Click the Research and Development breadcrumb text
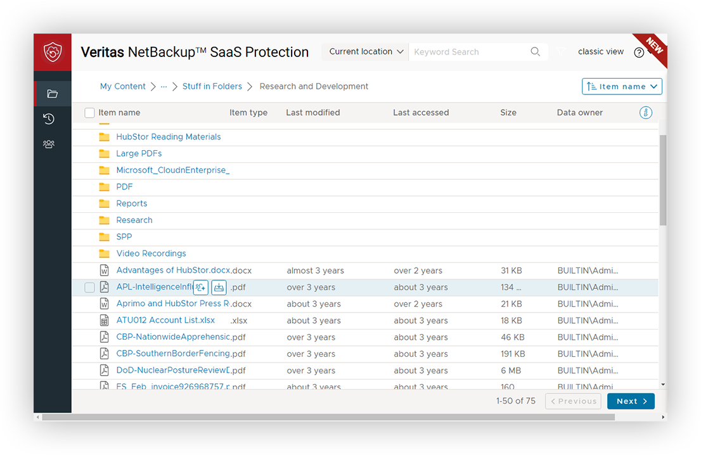 pos(314,86)
